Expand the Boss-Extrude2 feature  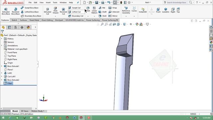coord(2,80)
